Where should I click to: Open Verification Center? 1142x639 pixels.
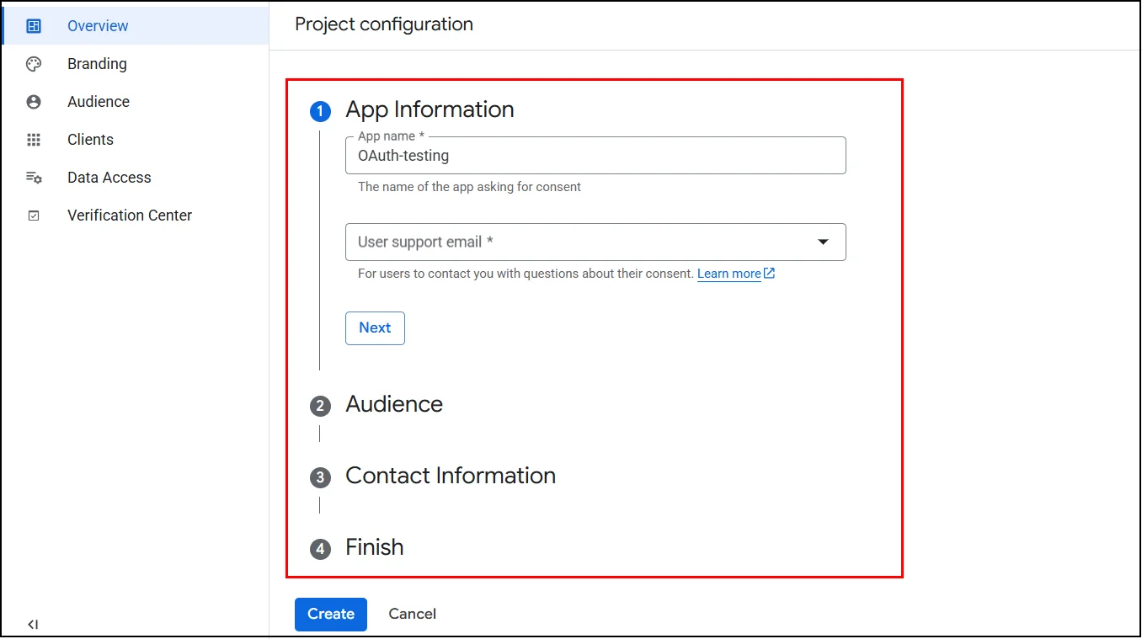[135, 216]
